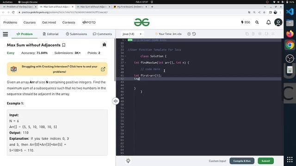Click the panel resize handle between panes

pyautogui.click(x=116, y=101)
